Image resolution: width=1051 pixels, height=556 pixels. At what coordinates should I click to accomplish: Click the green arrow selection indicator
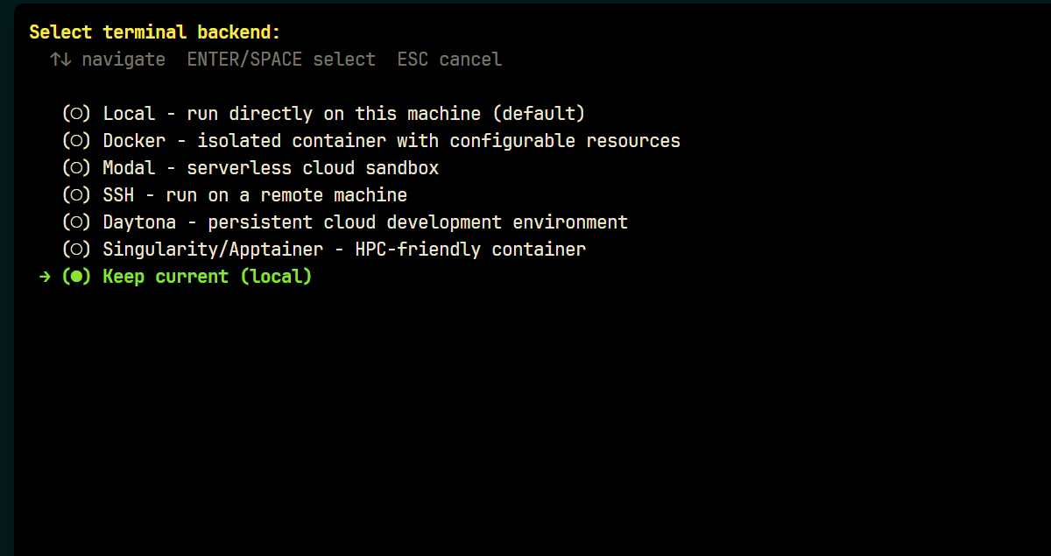[x=46, y=277]
